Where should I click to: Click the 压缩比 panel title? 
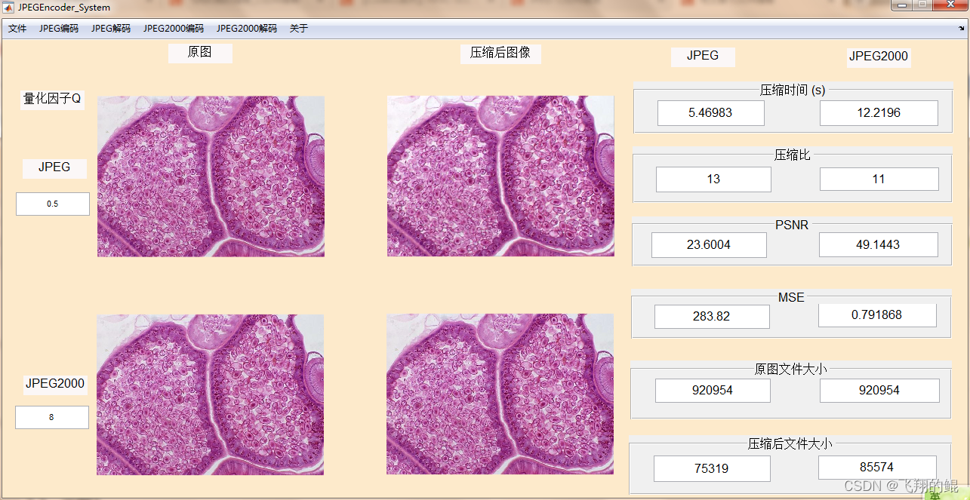[x=793, y=155]
